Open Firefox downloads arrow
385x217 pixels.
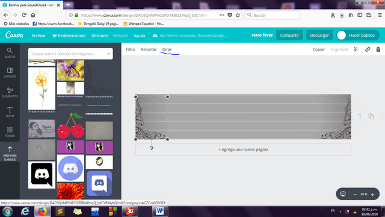tap(342, 15)
